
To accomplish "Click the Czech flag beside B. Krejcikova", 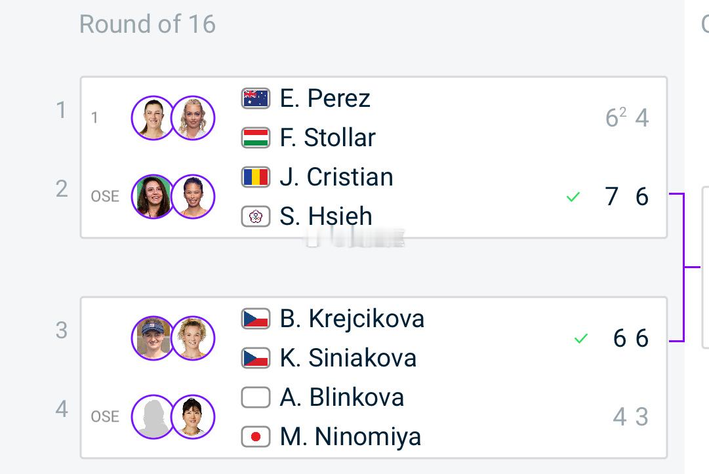I will click(256, 319).
